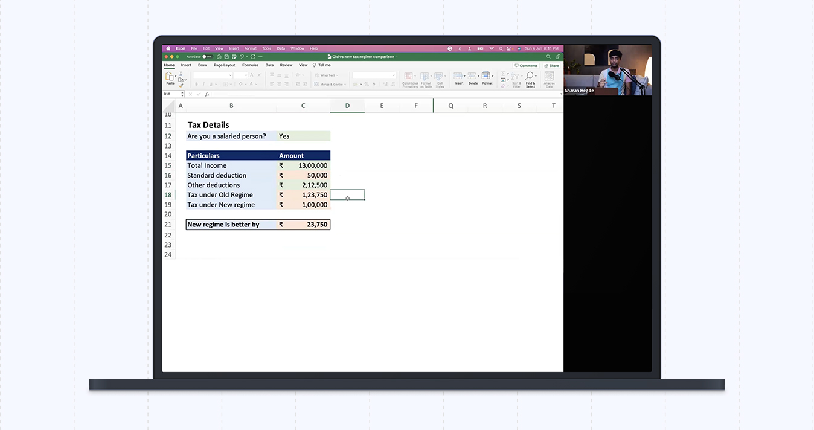
Task: Switch to the Formulas ribbon tab
Action: [250, 65]
